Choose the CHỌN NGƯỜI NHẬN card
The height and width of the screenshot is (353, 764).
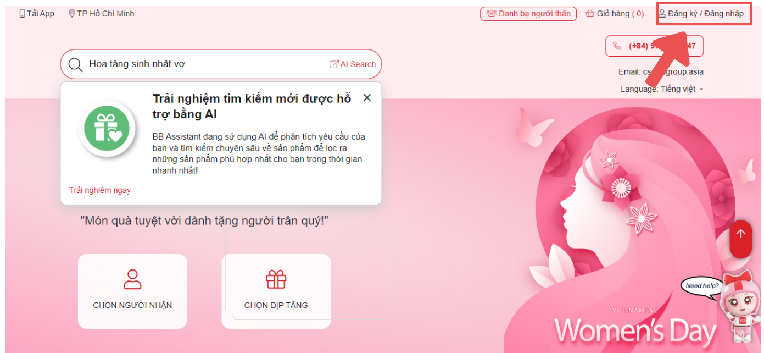132,291
